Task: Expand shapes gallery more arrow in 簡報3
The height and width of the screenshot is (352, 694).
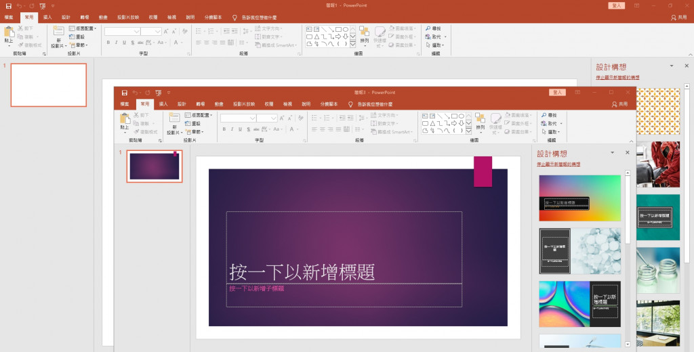Action: pos(469,131)
